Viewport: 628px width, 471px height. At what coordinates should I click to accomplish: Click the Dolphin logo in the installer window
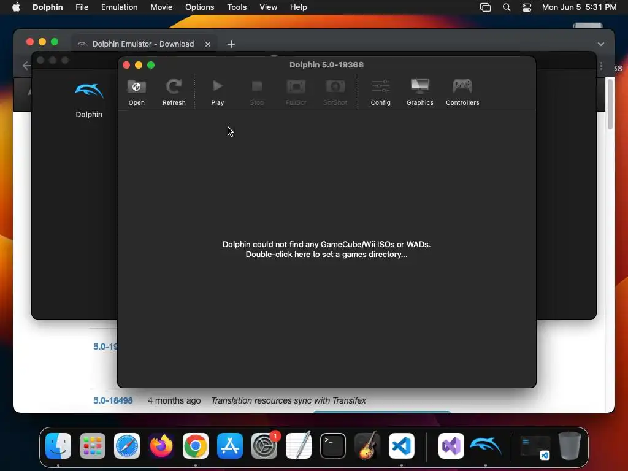tap(89, 91)
